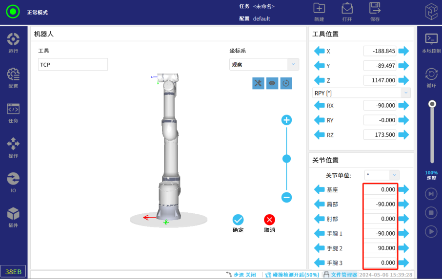The height and width of the screenshot is (279, 442).
Task: Click the 速度 speed slider handle
Action: [x=432, y=104]
